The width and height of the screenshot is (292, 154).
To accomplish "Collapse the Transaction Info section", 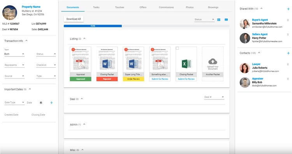I will (26, 41).
